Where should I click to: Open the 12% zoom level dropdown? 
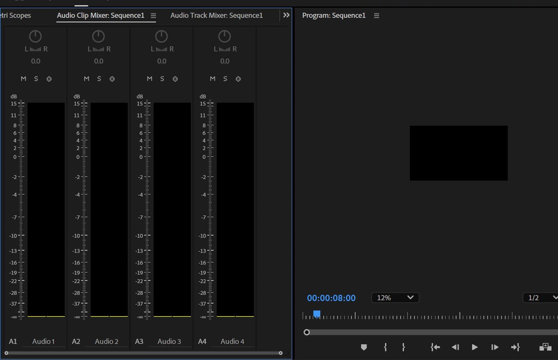(394, 298)
